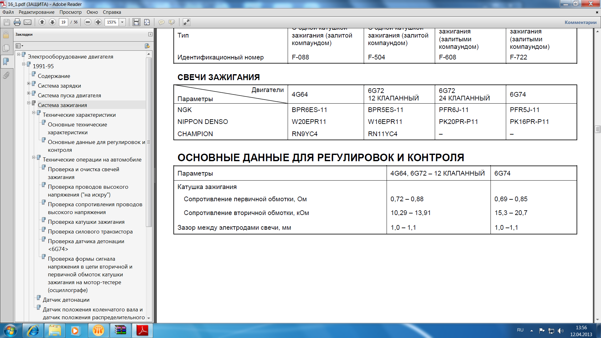Open the zoom percentage dropdown arrow

click(122, 22)
